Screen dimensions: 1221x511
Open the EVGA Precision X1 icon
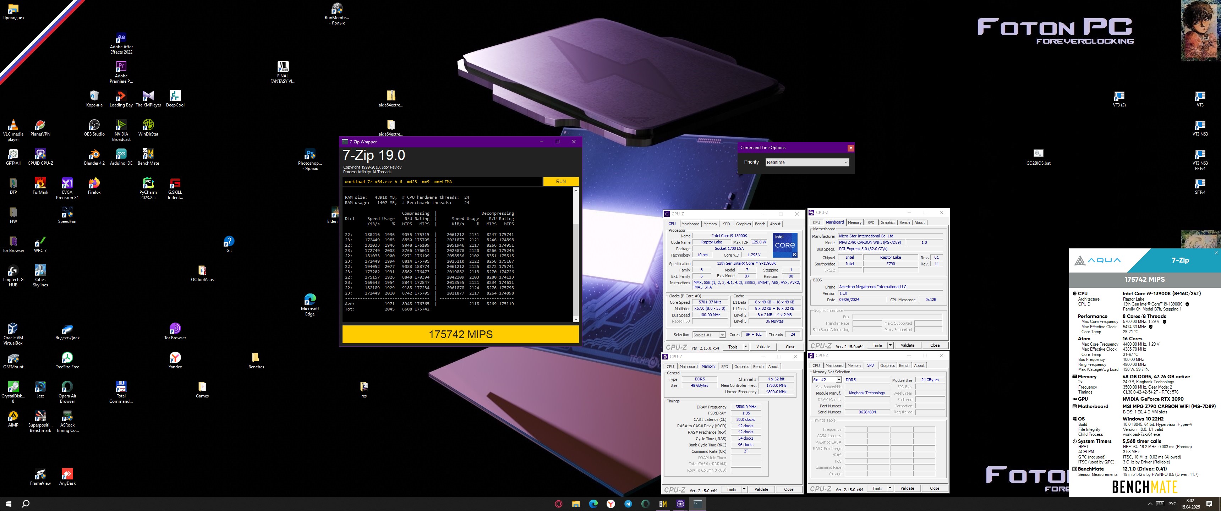coord(67,188)
